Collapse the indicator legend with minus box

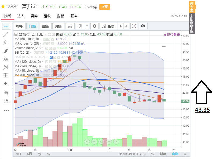[16, 34]
